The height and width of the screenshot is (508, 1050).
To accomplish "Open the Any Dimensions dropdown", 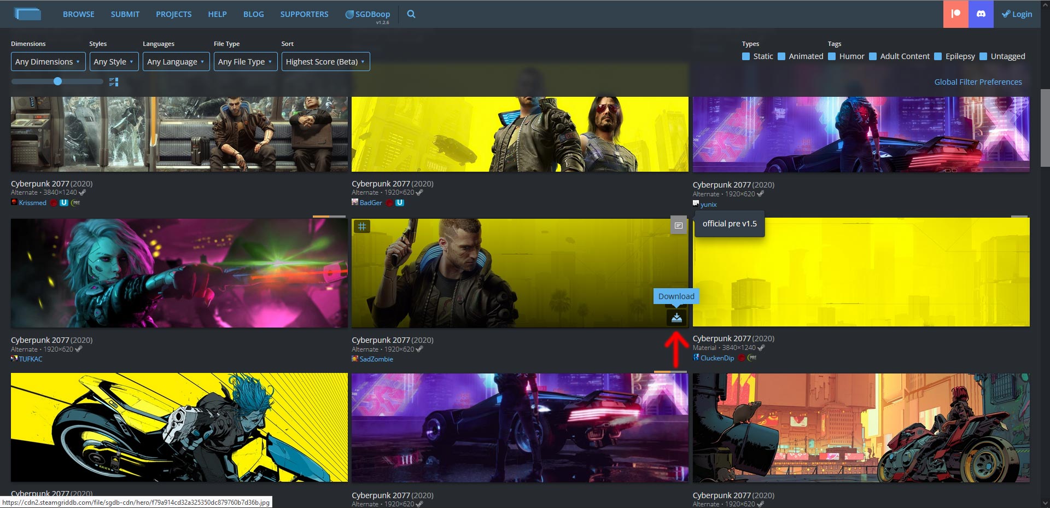I will (x=48, y=62).
